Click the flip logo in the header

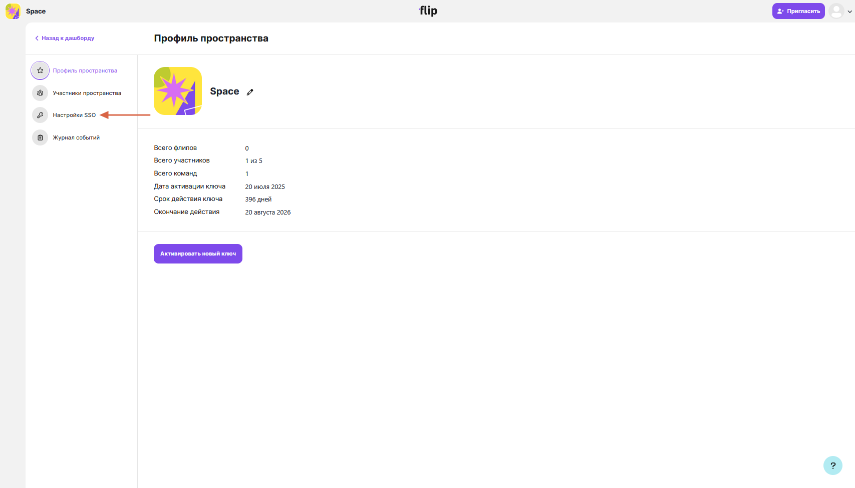(428, 10)
